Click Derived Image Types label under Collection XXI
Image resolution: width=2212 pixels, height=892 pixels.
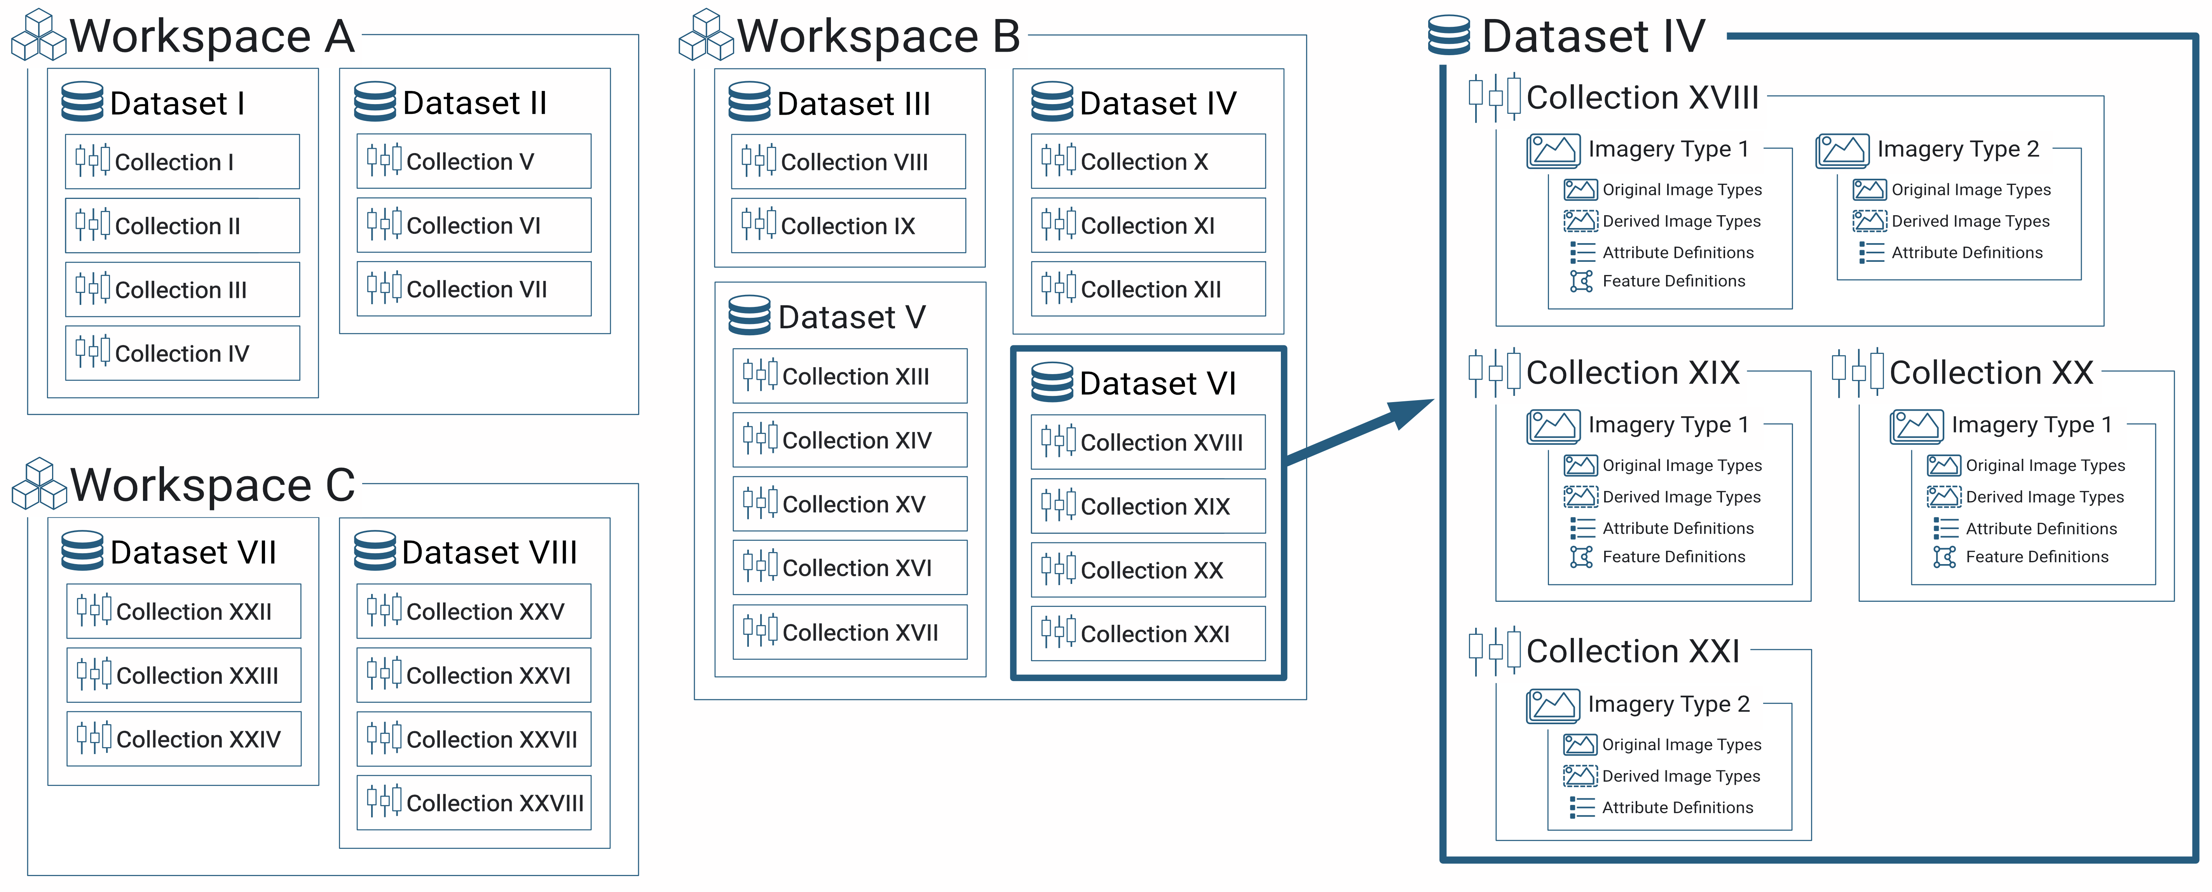[x=1680, y=776]
